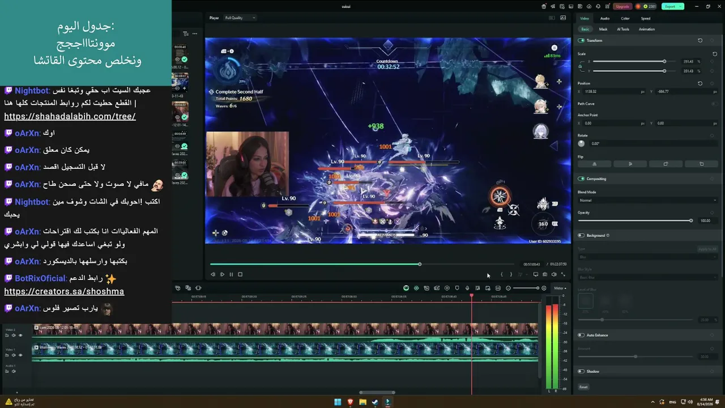
Task: Click the filter icon in the media panel
Action: (x=185, y=34)
